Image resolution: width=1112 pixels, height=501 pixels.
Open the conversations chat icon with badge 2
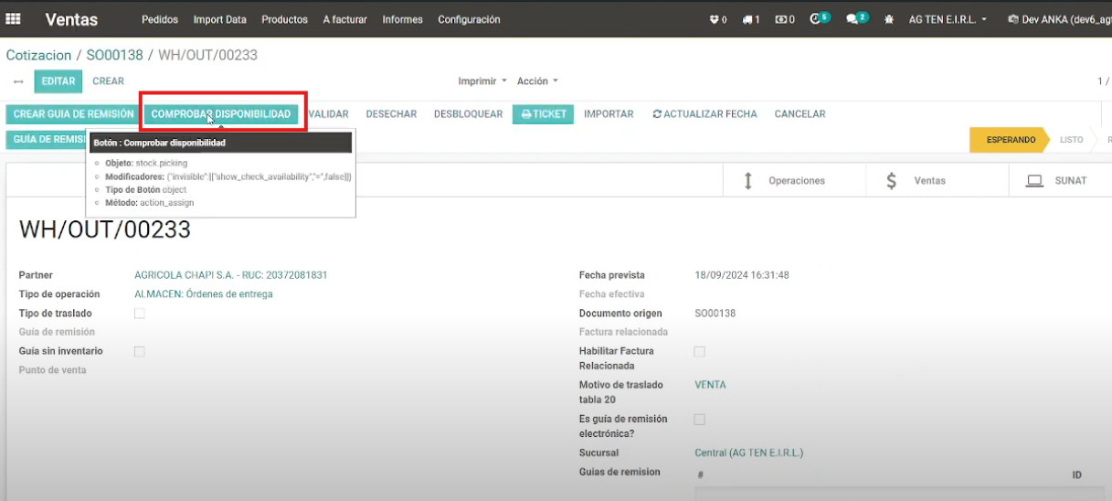pyautogui.click(x=856, y=18)
